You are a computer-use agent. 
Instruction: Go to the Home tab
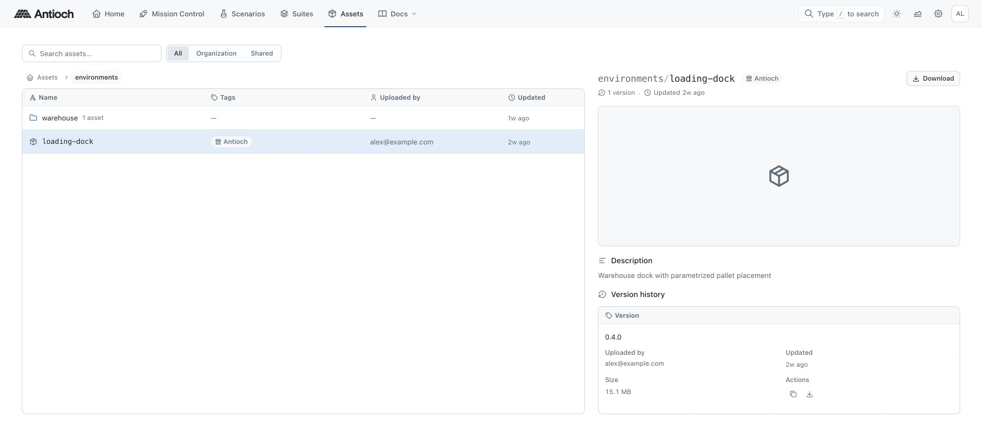[x=109, y=14]
